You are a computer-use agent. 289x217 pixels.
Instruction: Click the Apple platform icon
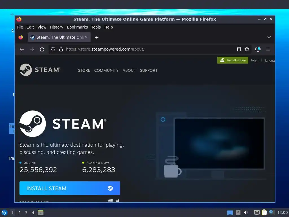pos(118,201)
